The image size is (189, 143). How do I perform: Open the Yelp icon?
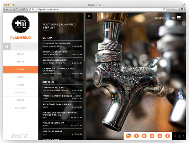(x=152, y=136)
